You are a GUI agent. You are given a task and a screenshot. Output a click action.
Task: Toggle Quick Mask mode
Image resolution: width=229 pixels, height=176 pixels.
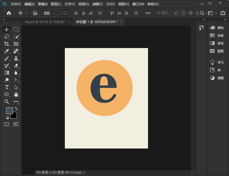(x=7, y=124)
